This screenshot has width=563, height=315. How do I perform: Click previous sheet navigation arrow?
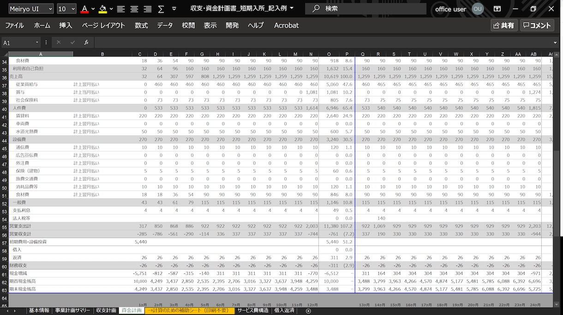click(x=8, y=311)
